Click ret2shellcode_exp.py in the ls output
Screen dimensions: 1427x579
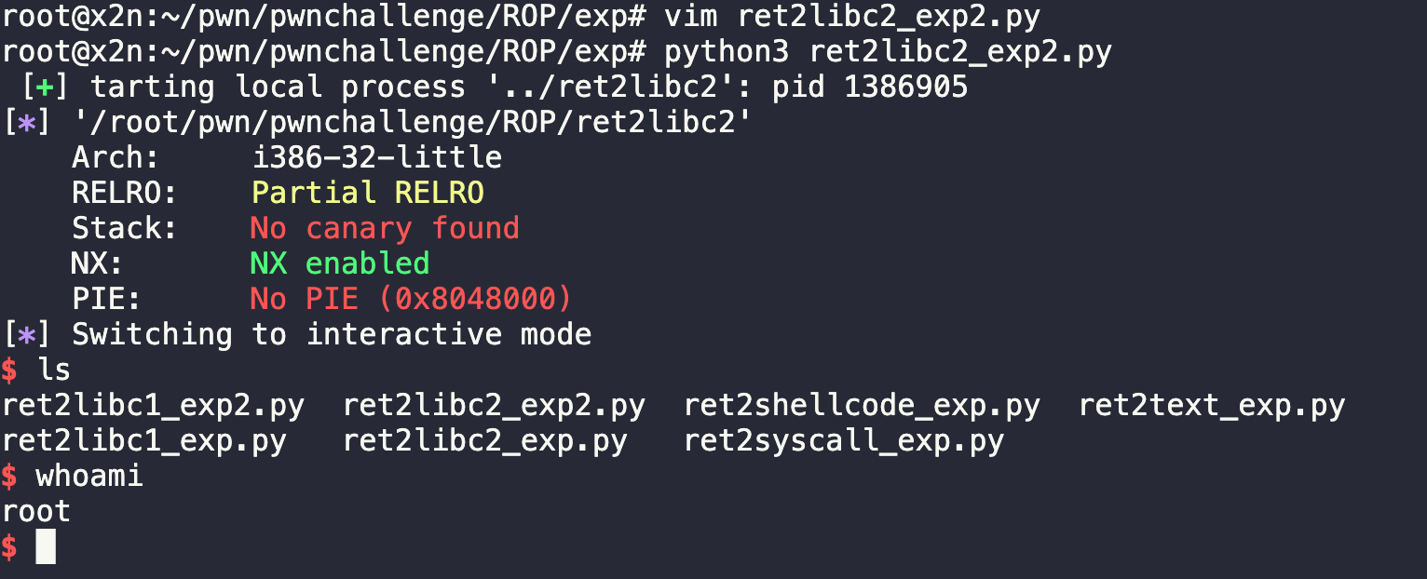862,406
